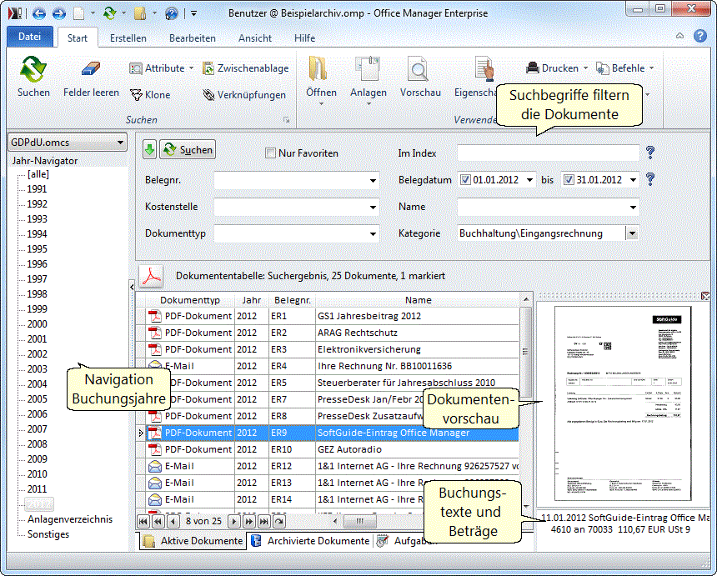Switch to Archivierte Dokumente tab
This screenshot has height=576, width=717.
click(311, 541)
